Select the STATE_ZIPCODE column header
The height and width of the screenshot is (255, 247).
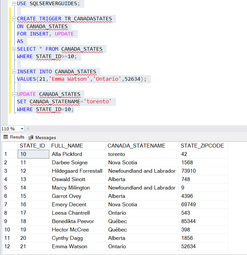(203, 146)
